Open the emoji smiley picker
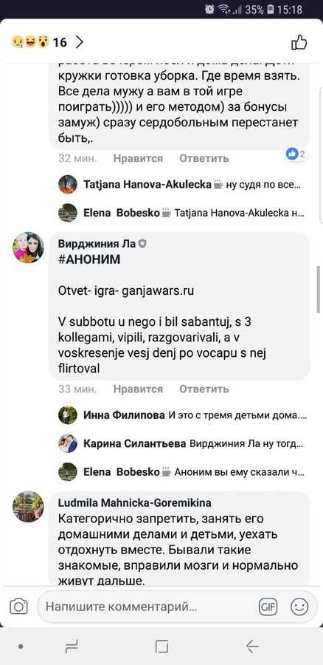The height and width of the screenshot is (665, 323). (299, 607)
